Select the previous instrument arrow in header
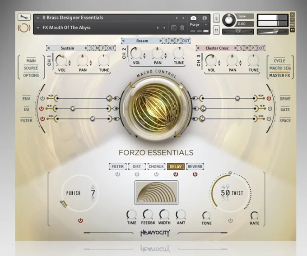The height and width of the screenshot is (256, 307). pos(177,18)
